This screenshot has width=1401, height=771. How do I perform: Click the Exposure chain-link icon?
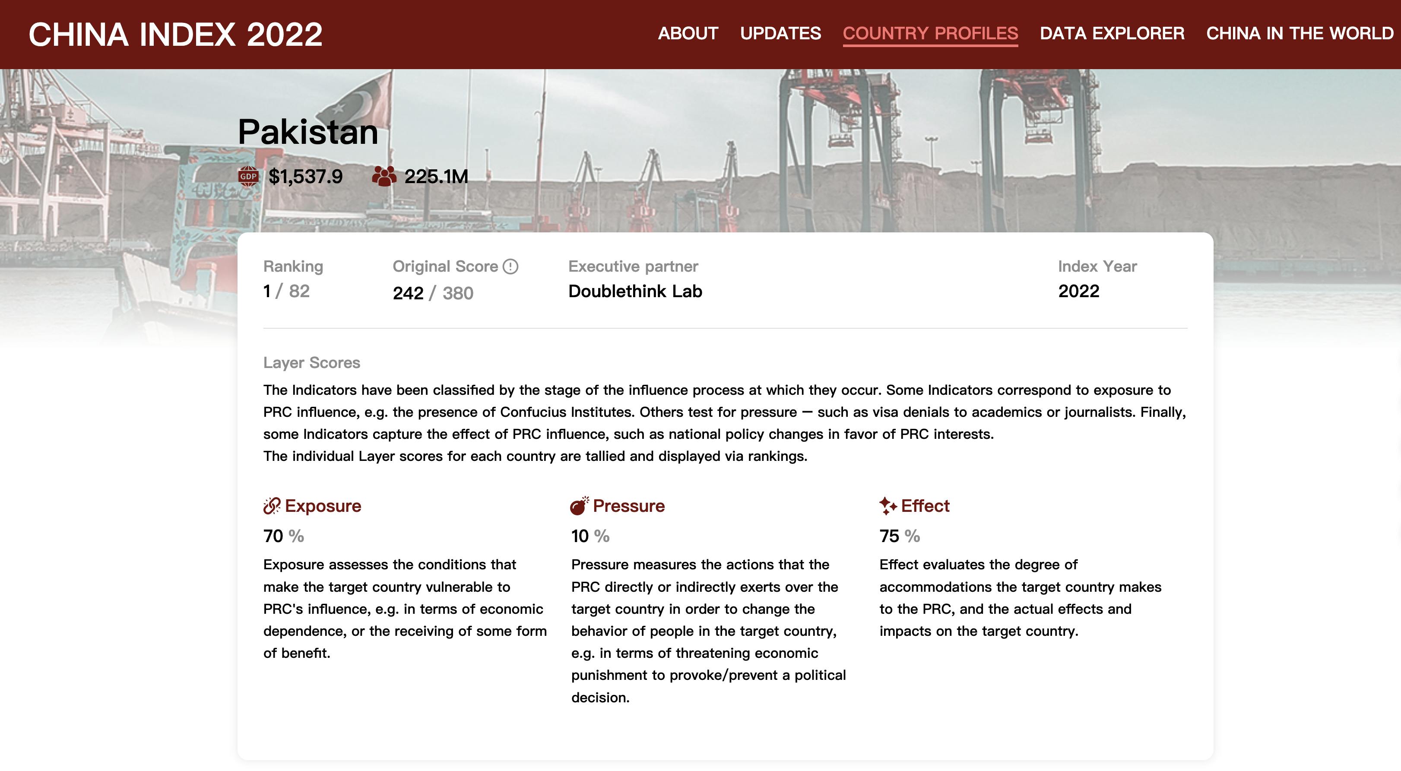(271, 505)
